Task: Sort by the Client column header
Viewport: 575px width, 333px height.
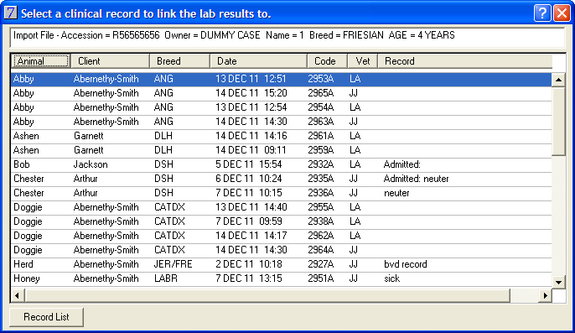Action: tap(110, 61)
